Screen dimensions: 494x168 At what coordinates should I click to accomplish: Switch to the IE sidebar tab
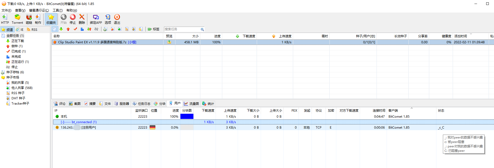pos(20,30)
